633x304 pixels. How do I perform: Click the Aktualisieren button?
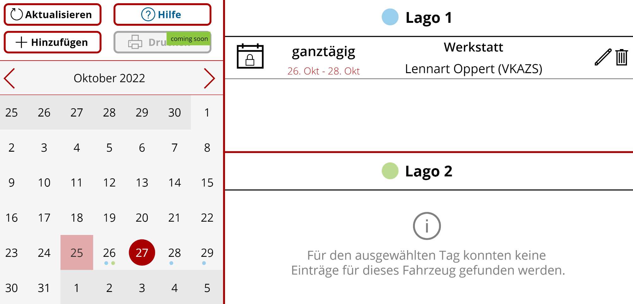(53, 15)
